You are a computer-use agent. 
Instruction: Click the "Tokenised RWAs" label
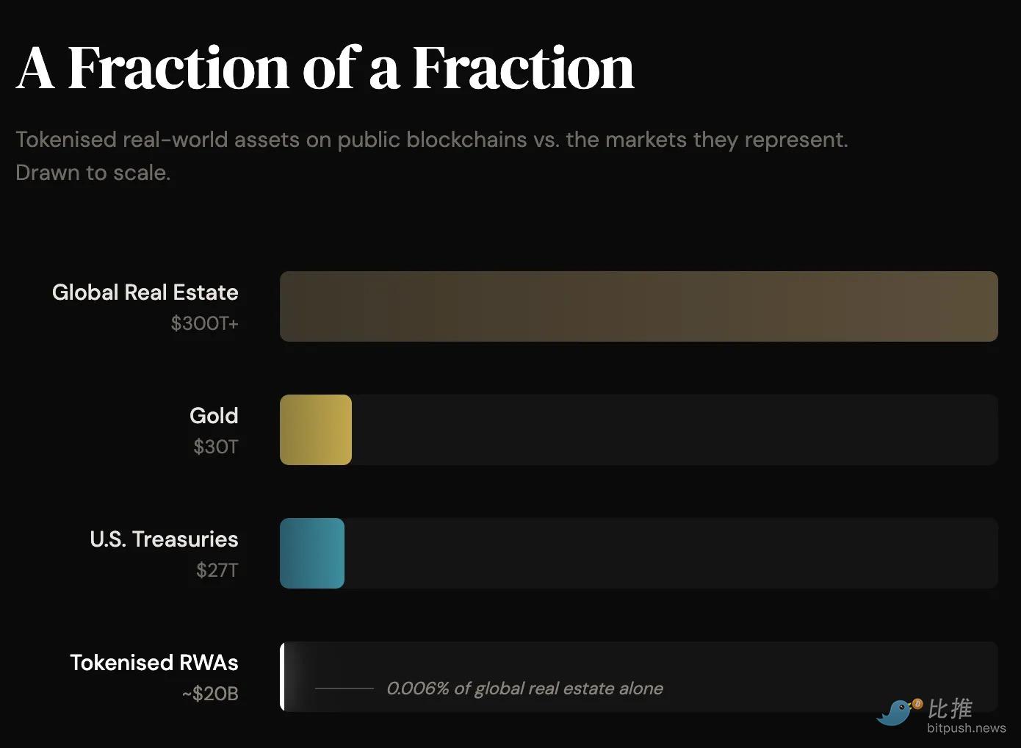click(x=154, y=663)
